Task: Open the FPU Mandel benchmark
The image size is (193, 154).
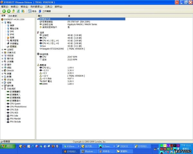Action: (x=14, y=119)
